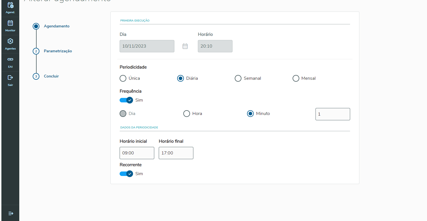Click the Agendamento step circle icon
The width and height of the screenshot is (427, 221).
(x=36, y=26)
